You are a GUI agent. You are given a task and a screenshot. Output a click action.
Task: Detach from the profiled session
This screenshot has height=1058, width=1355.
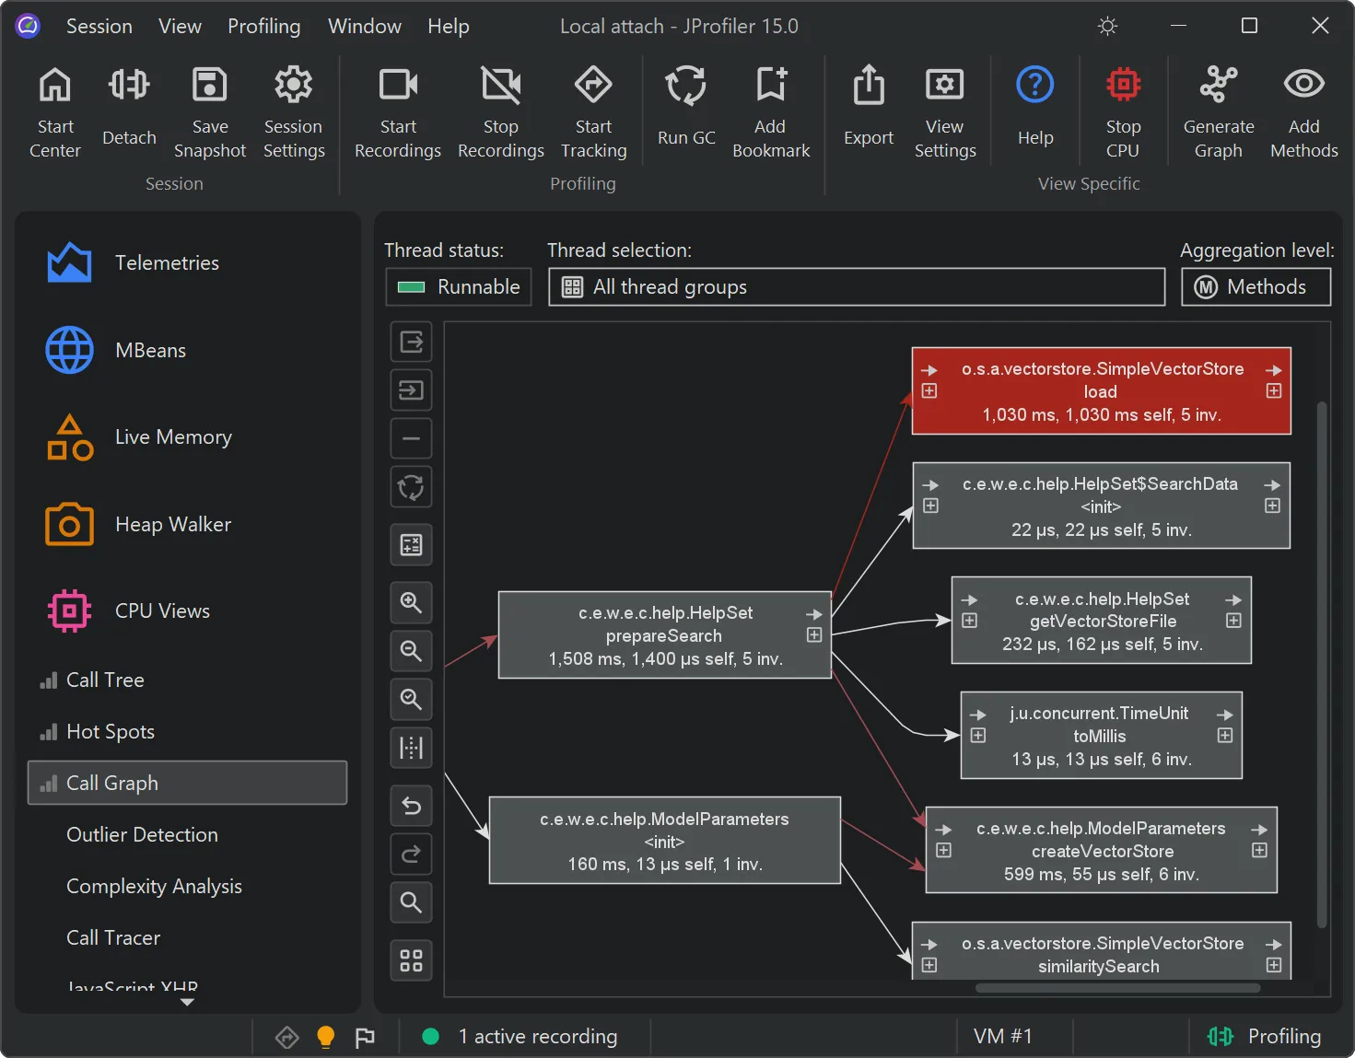tap(129, 109)
